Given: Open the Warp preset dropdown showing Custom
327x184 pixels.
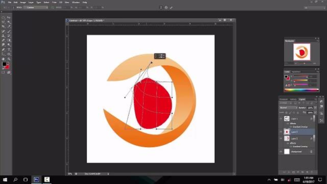Looking at the screenshot, I should pyautogui.click(x=37, y=8).
